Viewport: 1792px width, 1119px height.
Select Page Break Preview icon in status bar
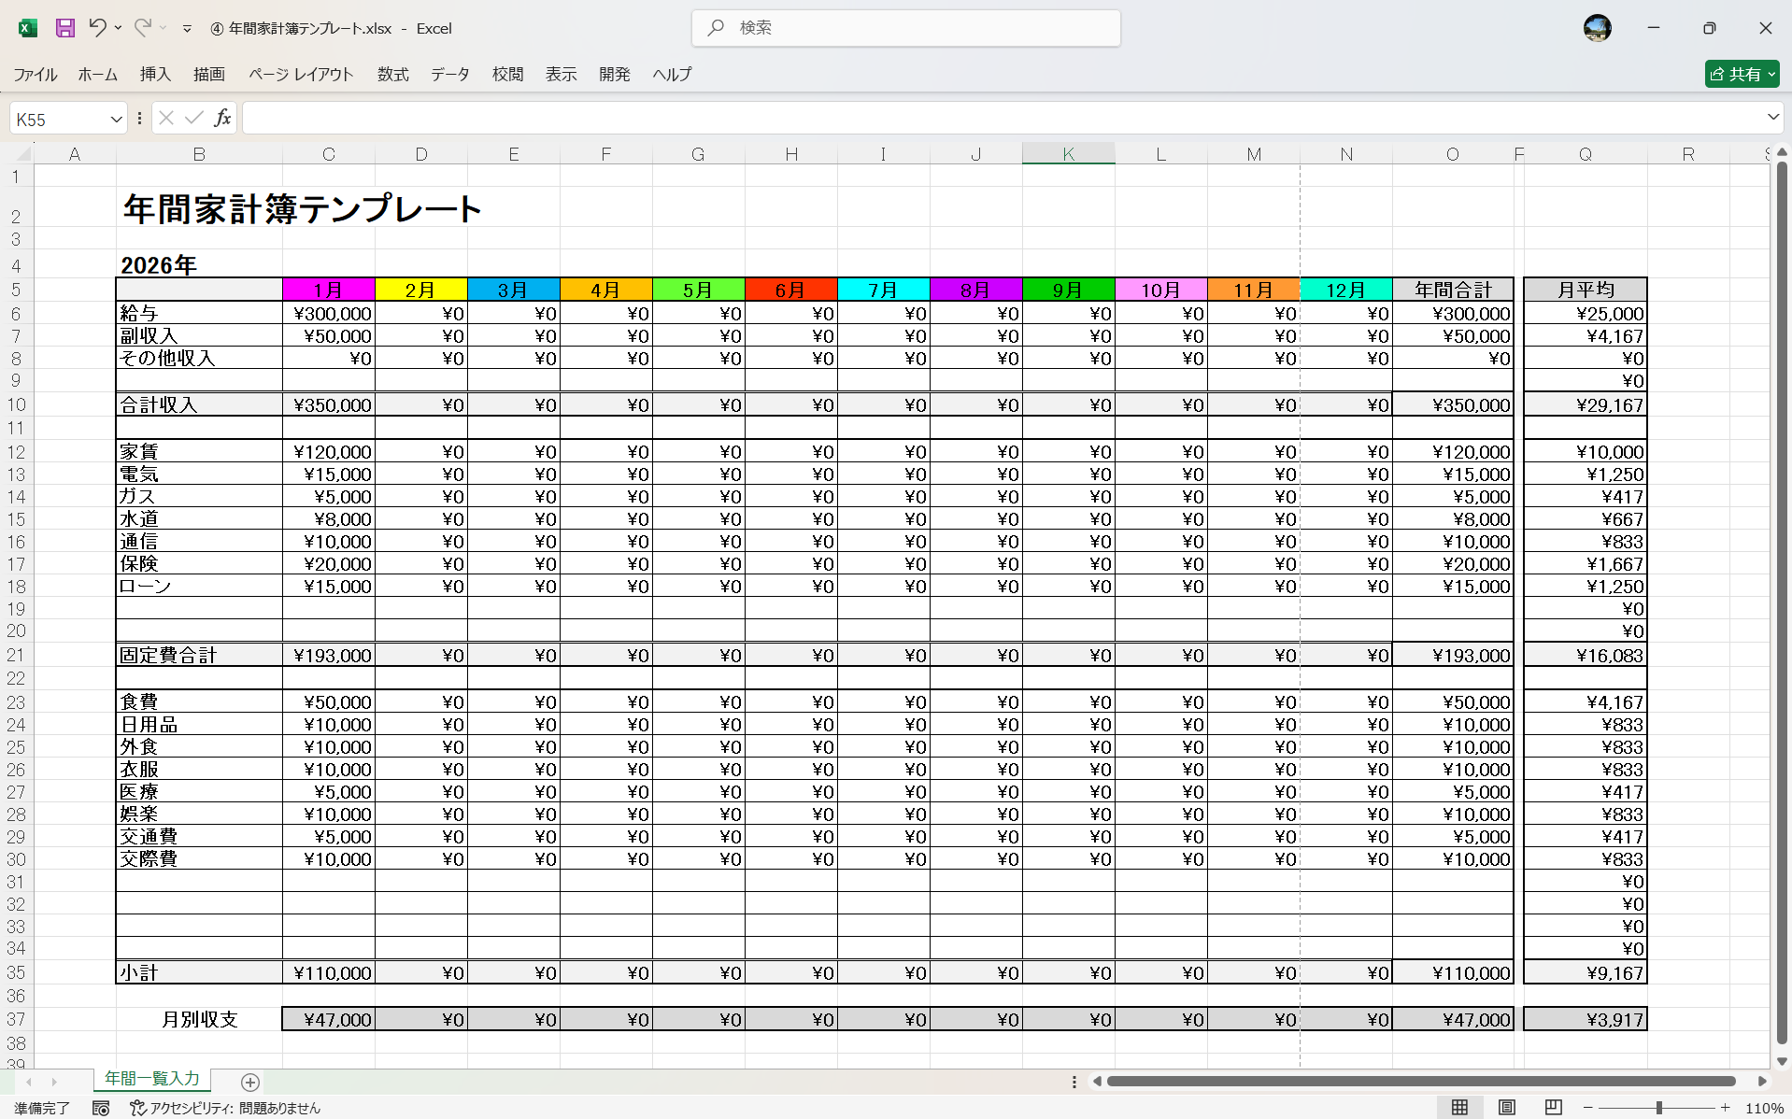(x=1552, y=1109)
